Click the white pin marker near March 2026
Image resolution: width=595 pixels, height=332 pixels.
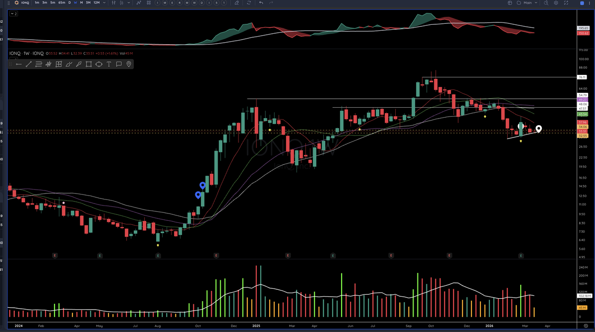point(538,129)
